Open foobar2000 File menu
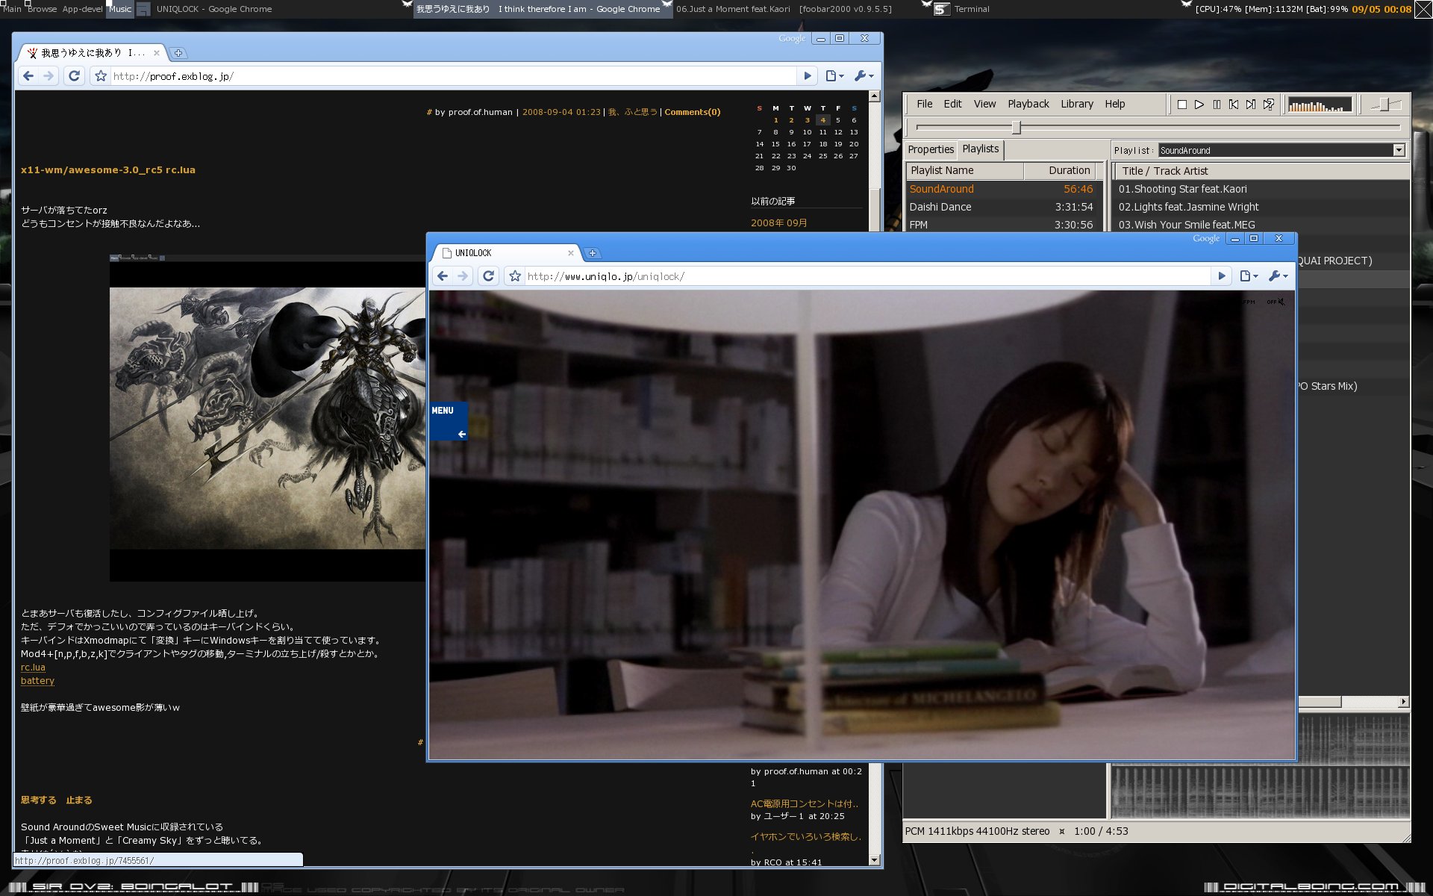The image size is (1433, 896). (925, 104)
